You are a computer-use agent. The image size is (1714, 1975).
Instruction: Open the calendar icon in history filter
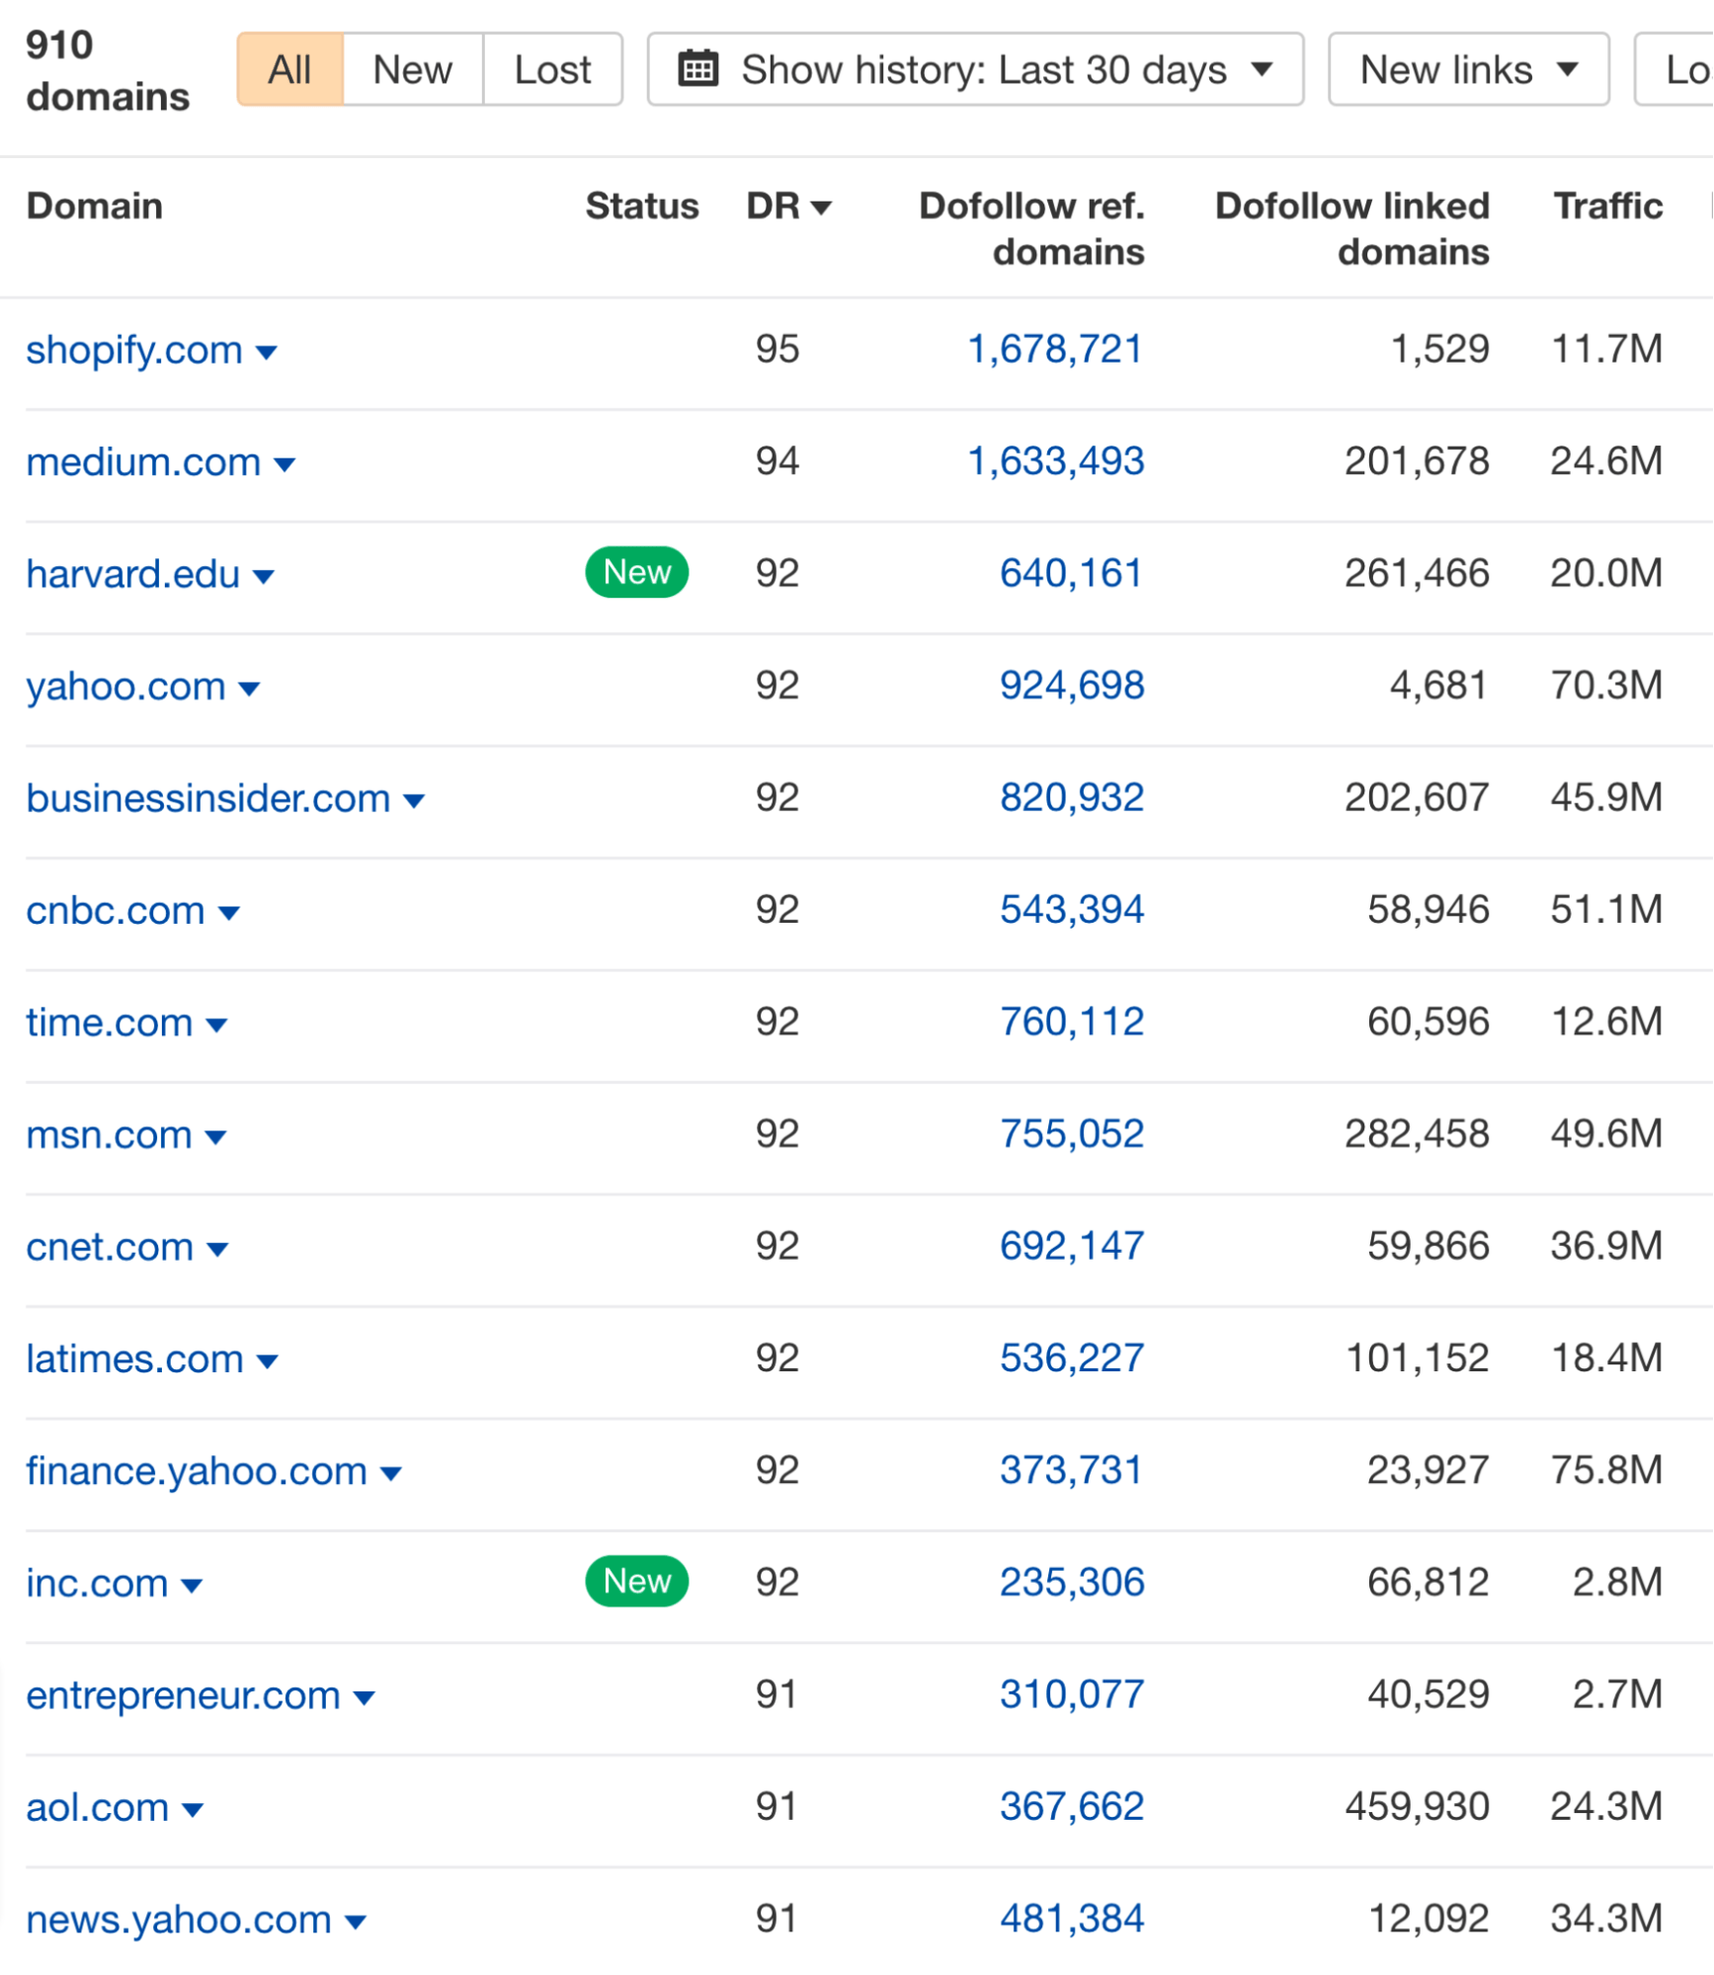click(697, 68)
